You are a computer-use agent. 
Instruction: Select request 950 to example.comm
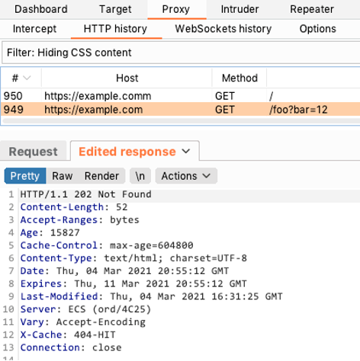click(181, 96)
